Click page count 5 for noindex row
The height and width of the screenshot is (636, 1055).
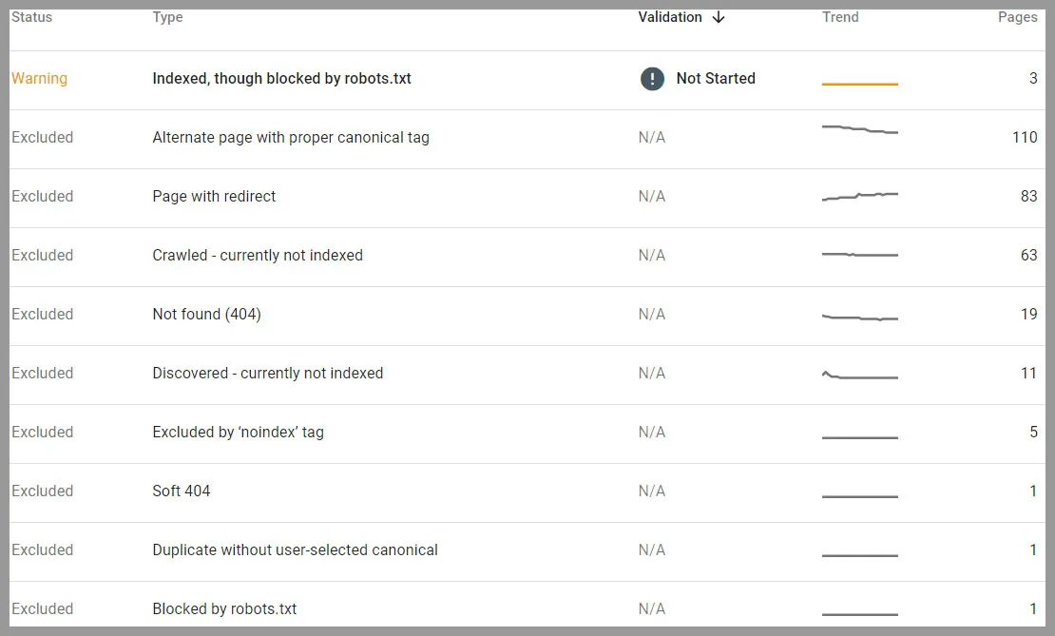click(x=1033, y=432)
